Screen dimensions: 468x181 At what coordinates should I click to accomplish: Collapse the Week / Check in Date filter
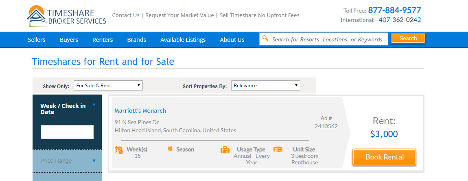click(94, 104)
